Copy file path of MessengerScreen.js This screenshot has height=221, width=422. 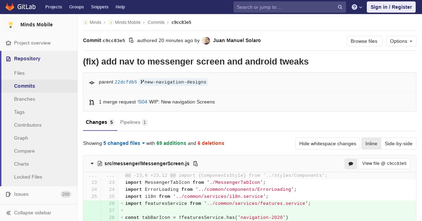click(x=196, y=163)
